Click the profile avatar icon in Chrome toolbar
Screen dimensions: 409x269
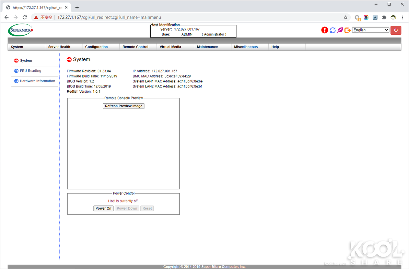[393, 17]
